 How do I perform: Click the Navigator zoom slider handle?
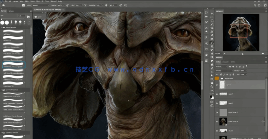242,54
